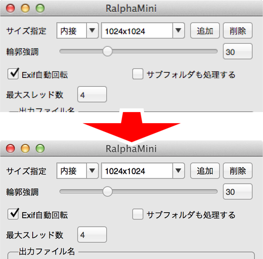The image size is (263, 259).
Task: Minimize the upper RalphaMini window with the yellow button
Action: click(x=25, y=8)
